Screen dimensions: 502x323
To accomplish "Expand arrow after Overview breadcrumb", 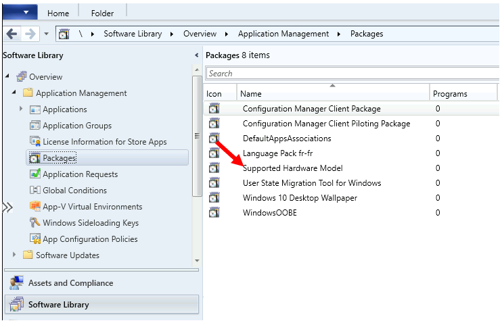I will (x=227, y=34).
